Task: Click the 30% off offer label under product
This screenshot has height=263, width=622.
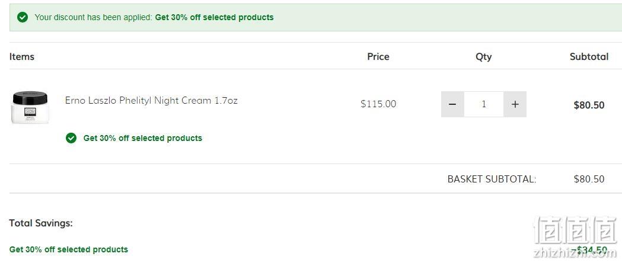Action: click(x=142, y=138)
